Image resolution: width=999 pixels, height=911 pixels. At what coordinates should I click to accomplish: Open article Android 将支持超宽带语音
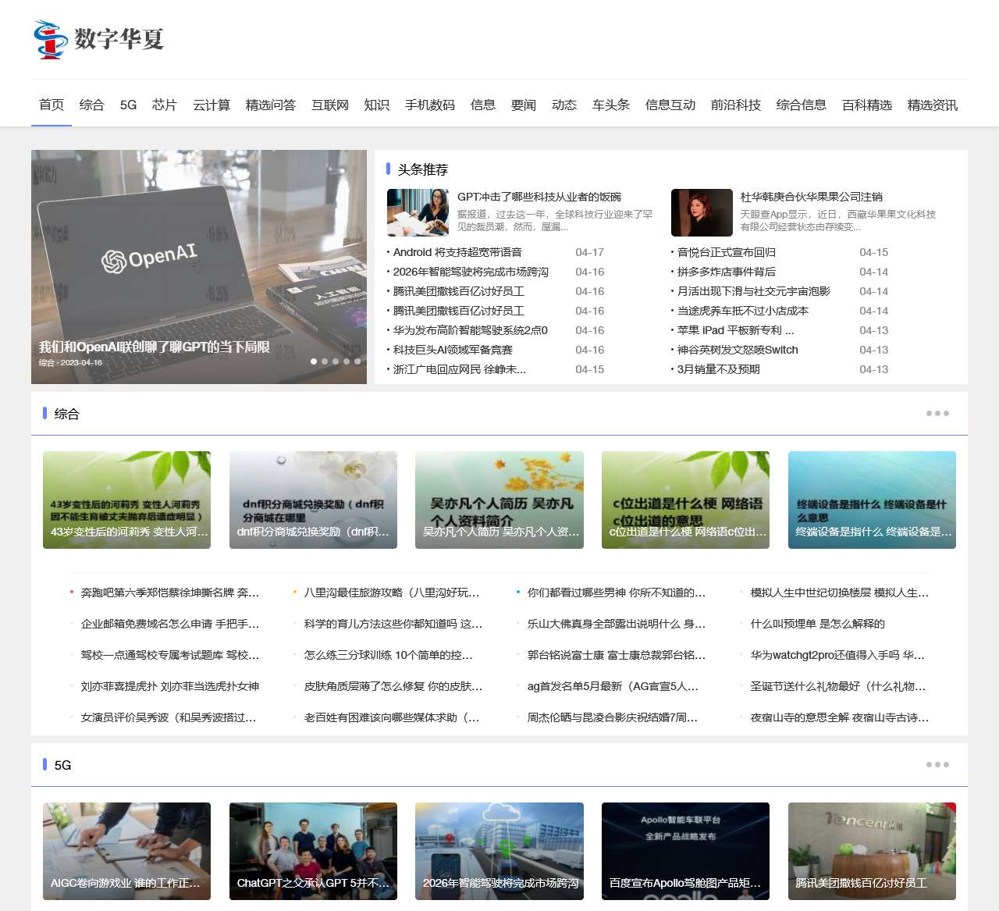(457, 252)
